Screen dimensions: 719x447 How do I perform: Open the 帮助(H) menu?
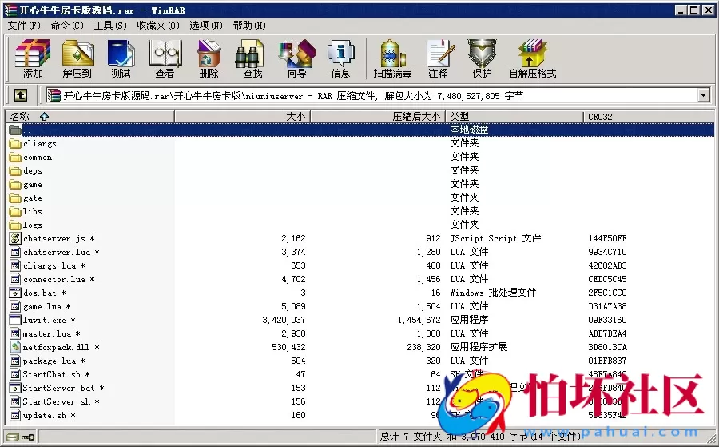(249, 26)
